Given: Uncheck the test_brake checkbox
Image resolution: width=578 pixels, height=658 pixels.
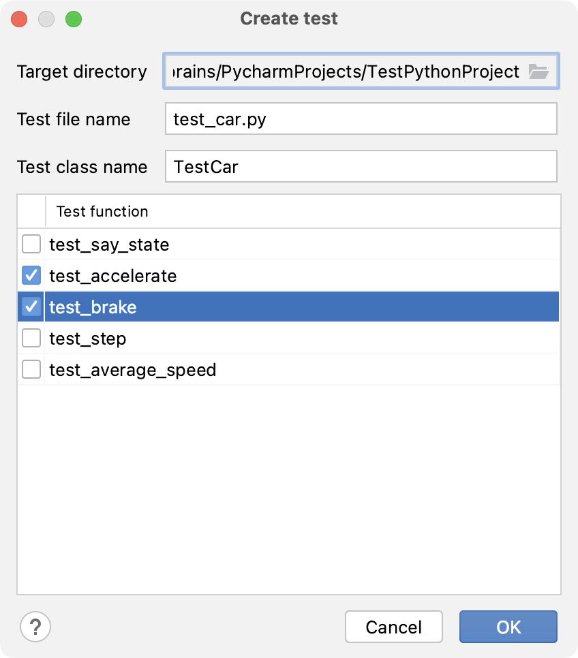Looking at the screenshot, I should pyautogui.click(x=31, y=307).
